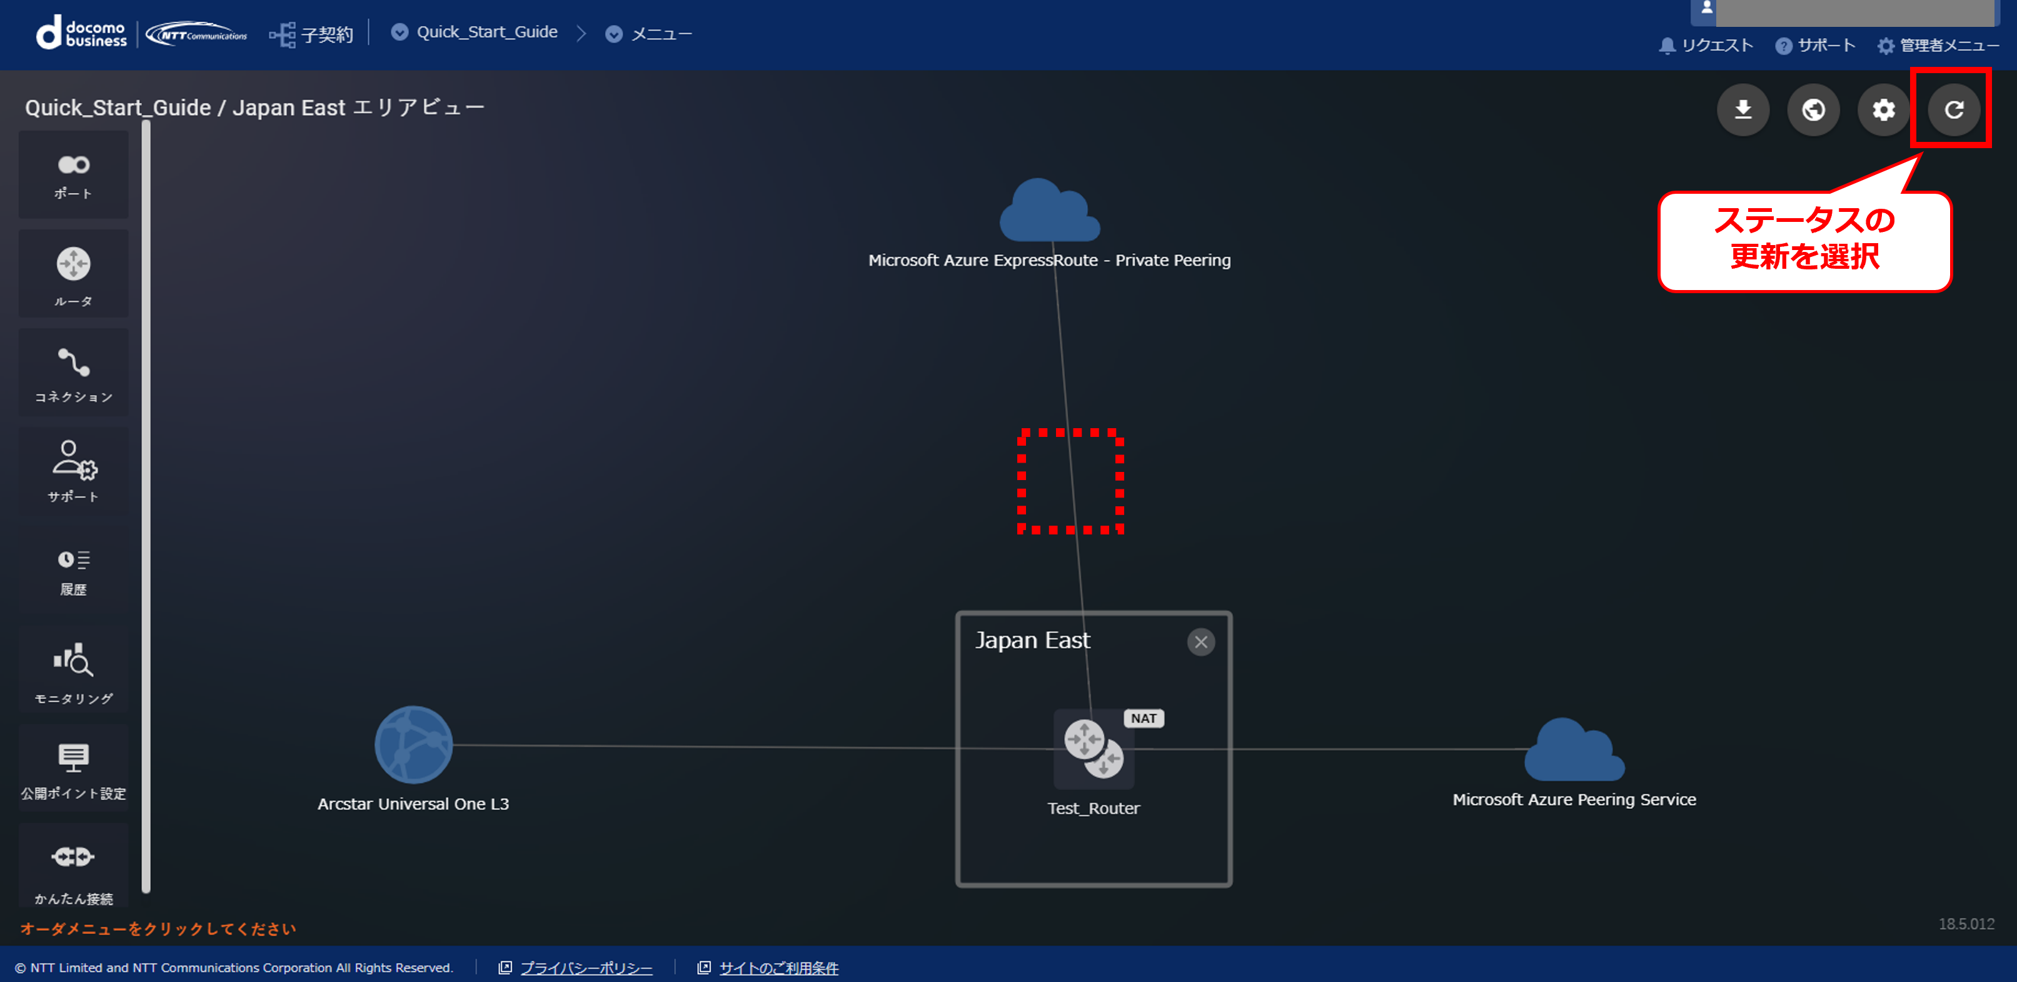Click the NAT badge on Test_Router

click(x=1144, y=718)
